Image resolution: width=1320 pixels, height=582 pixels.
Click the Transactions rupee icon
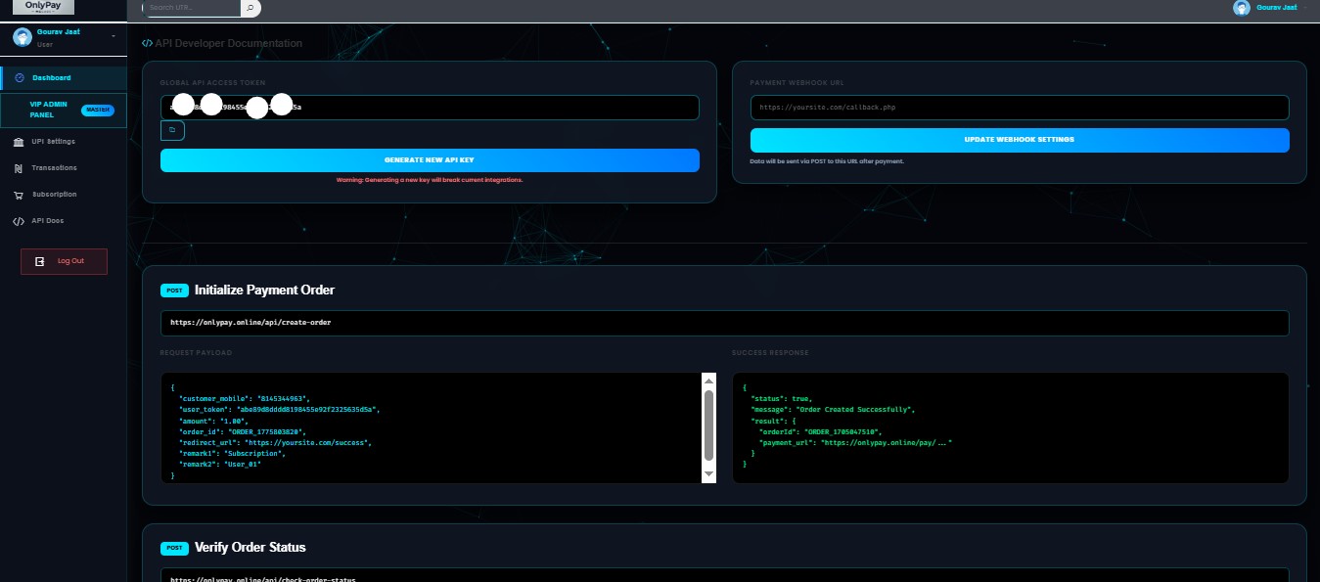(x=19, y=168)
